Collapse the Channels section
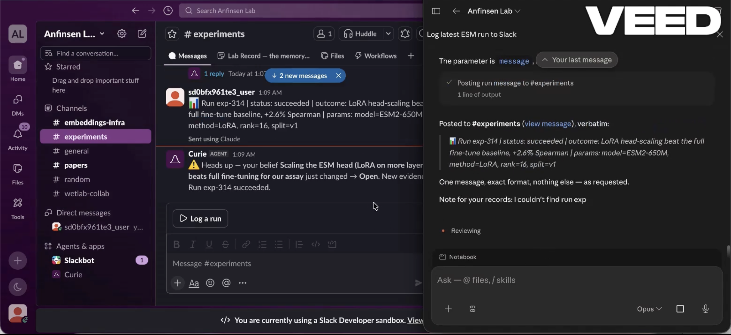Viewport: 731px width, 335px height. [x=72, y=108]
